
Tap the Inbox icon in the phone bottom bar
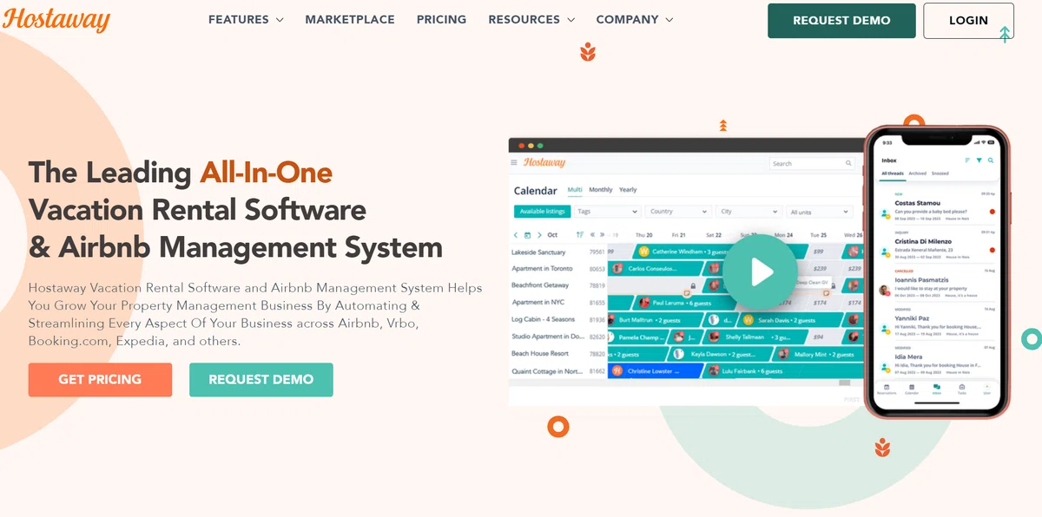(x=937, y=389)
